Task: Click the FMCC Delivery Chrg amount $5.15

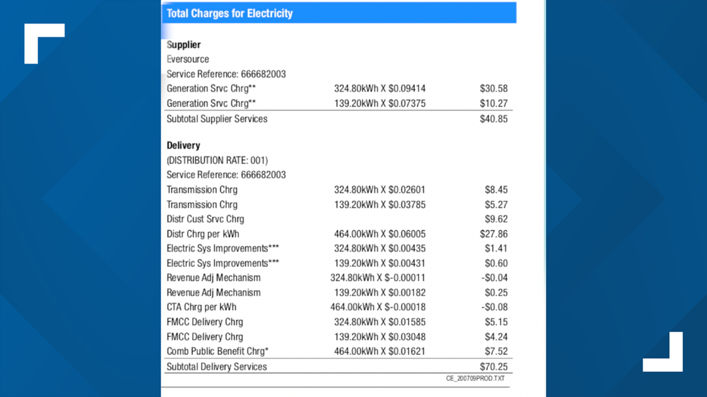Action: point(496,322)
